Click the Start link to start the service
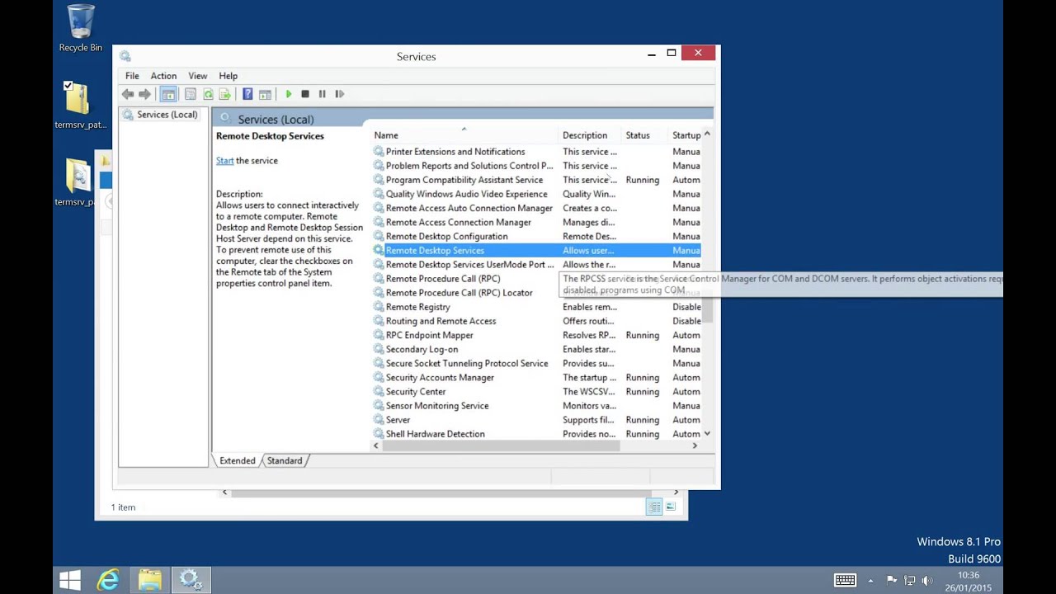Viewport: 1056px width, 594px height. pos(225,161)
